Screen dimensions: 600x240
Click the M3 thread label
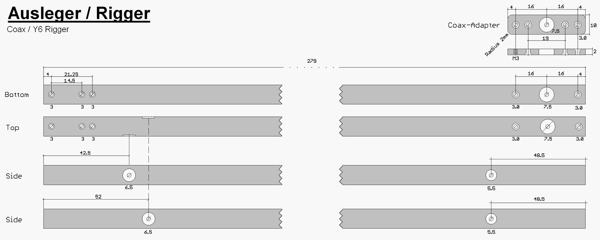(515, 58)
